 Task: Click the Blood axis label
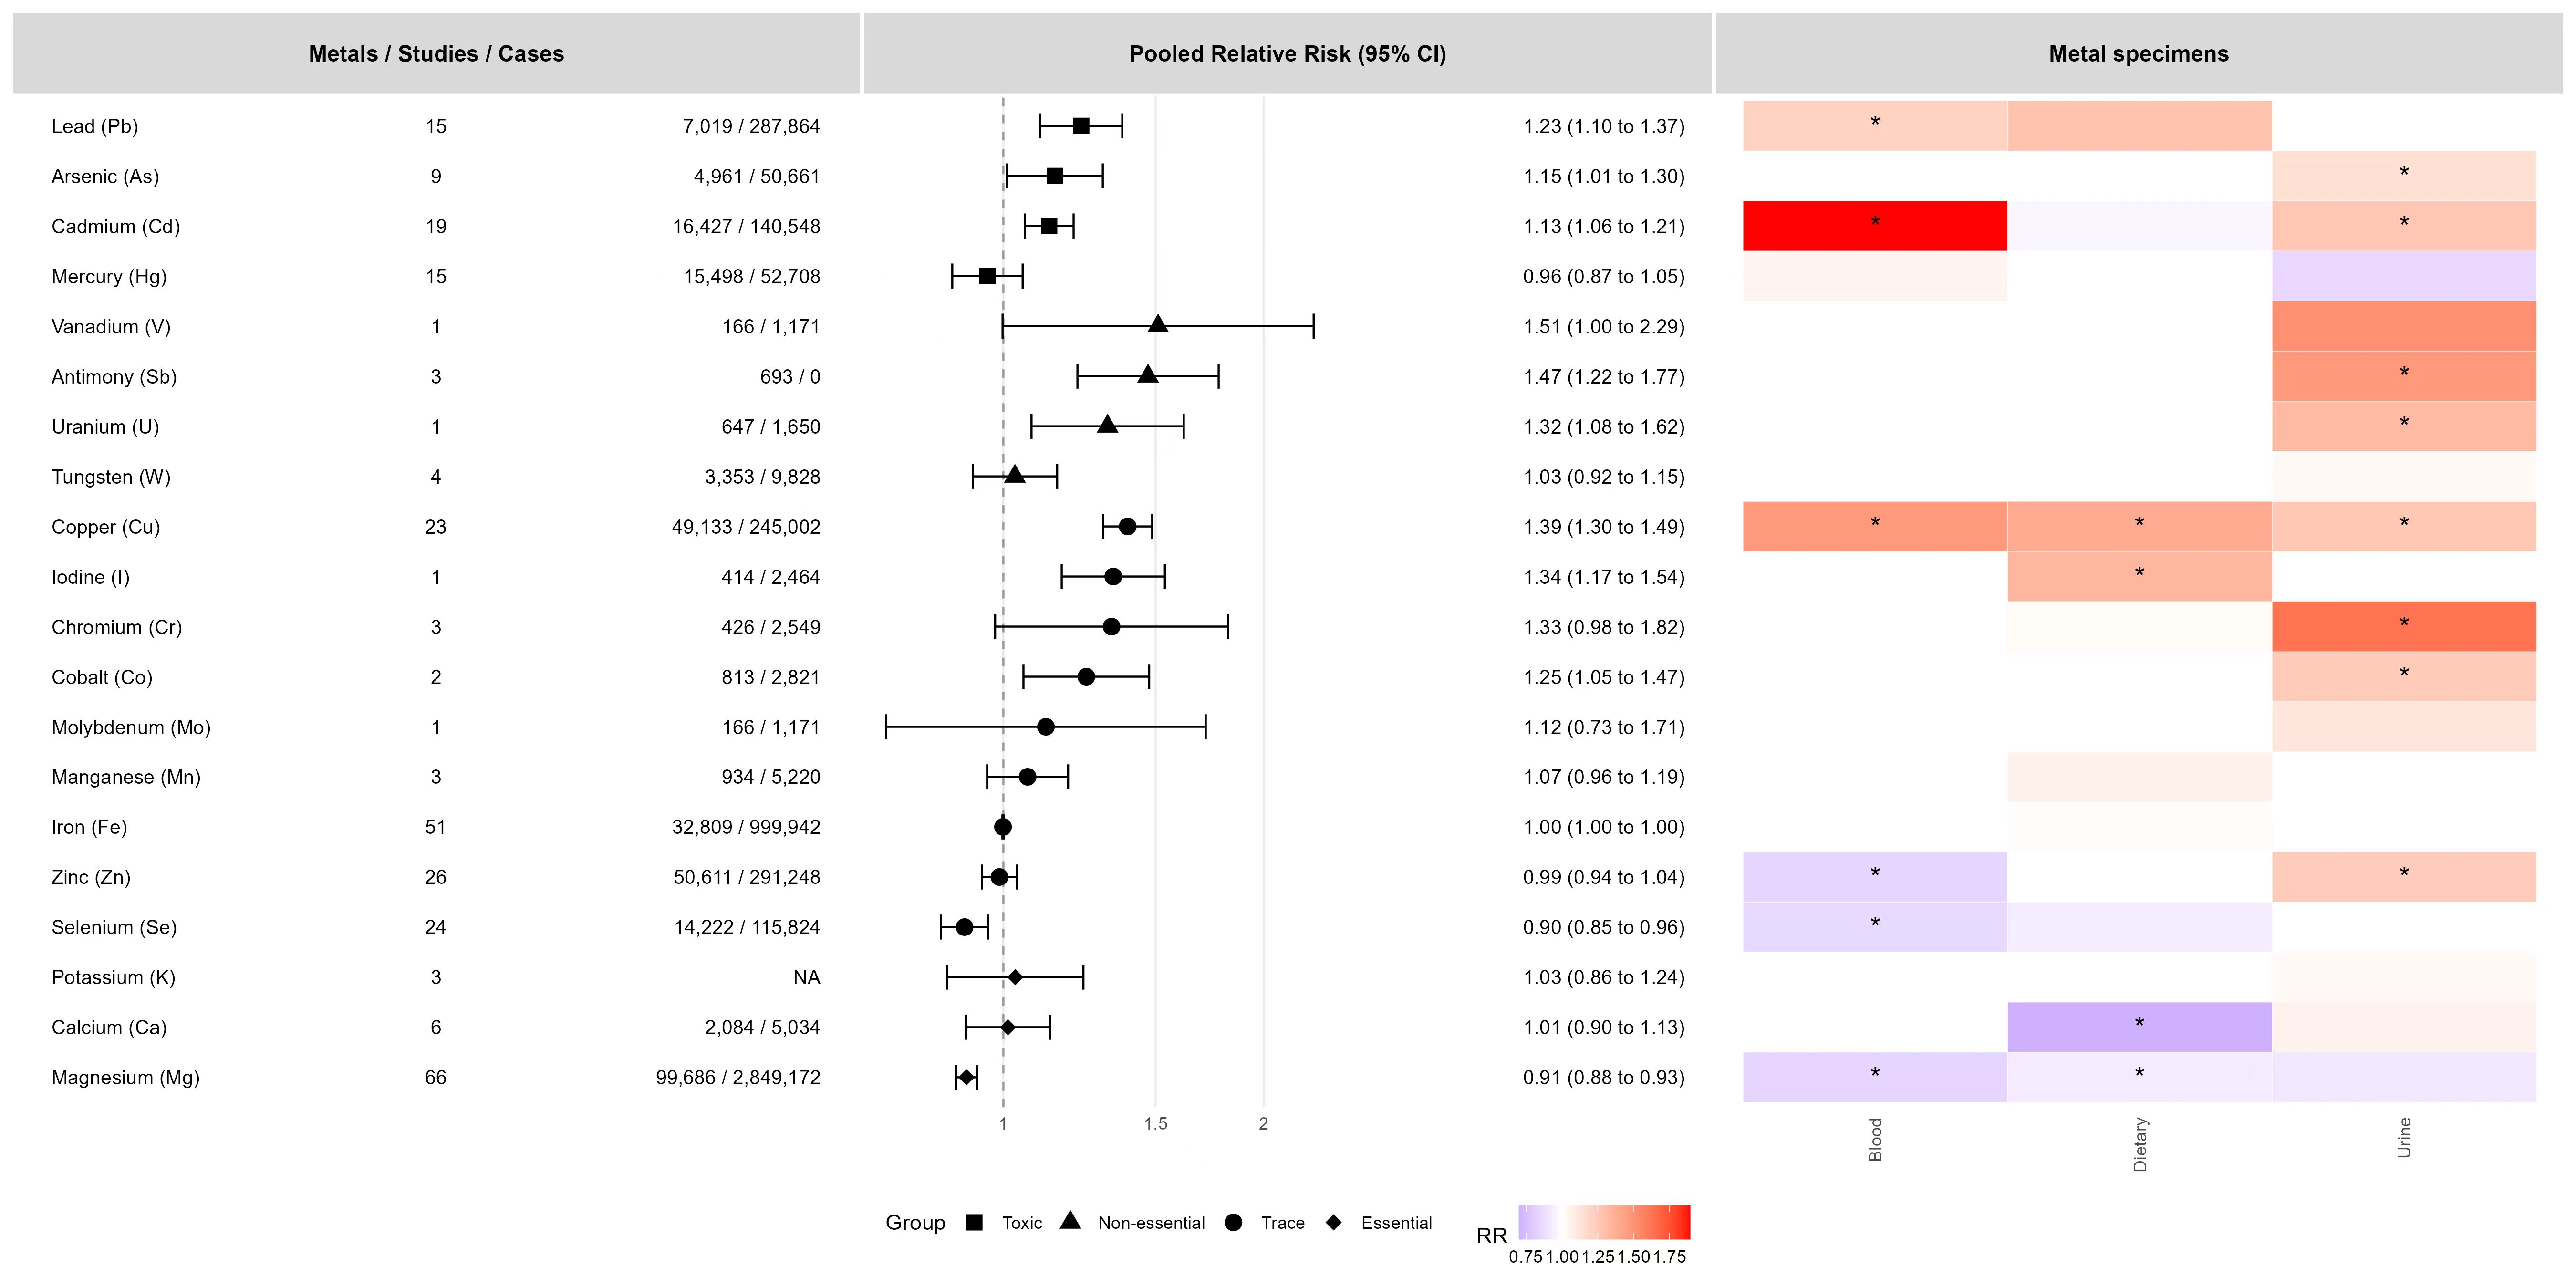[1875, 1140]
